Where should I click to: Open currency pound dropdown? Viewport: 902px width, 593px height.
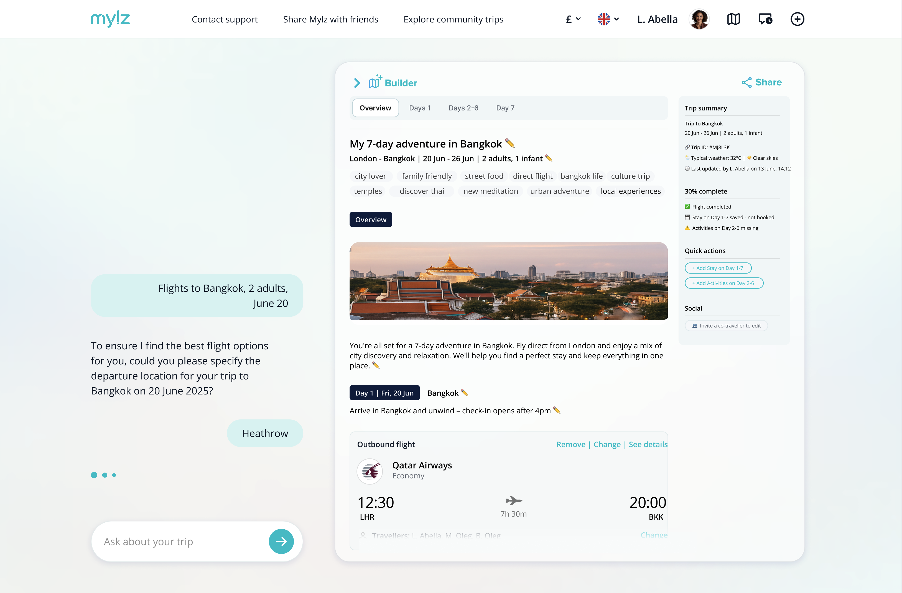573,19
